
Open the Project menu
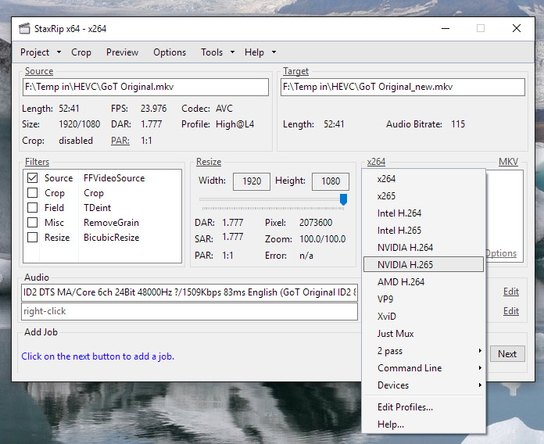pos(34,52)
